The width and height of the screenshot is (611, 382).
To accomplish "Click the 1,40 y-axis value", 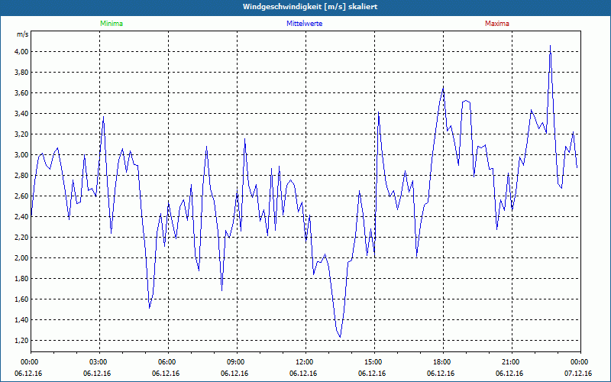I will click(22, 320).
